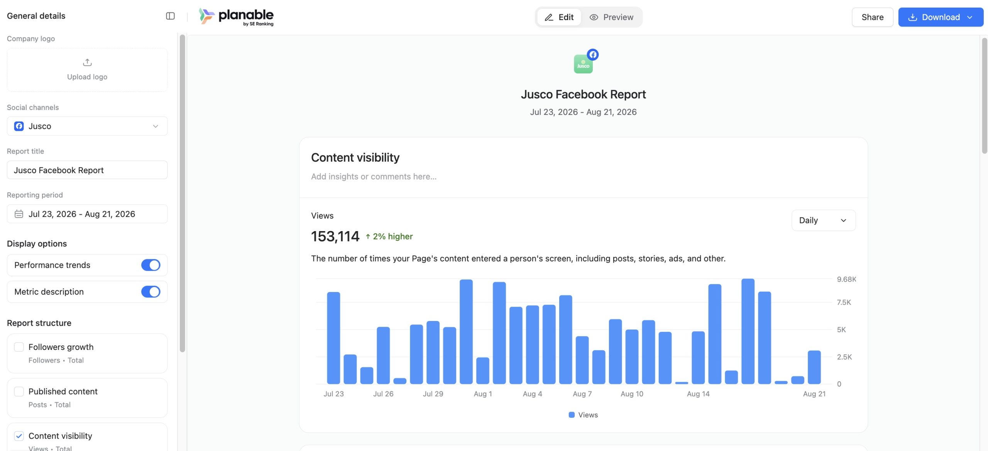
Task: Edit the Report title field
Action: pyautogui.click(x=87, y=170)
